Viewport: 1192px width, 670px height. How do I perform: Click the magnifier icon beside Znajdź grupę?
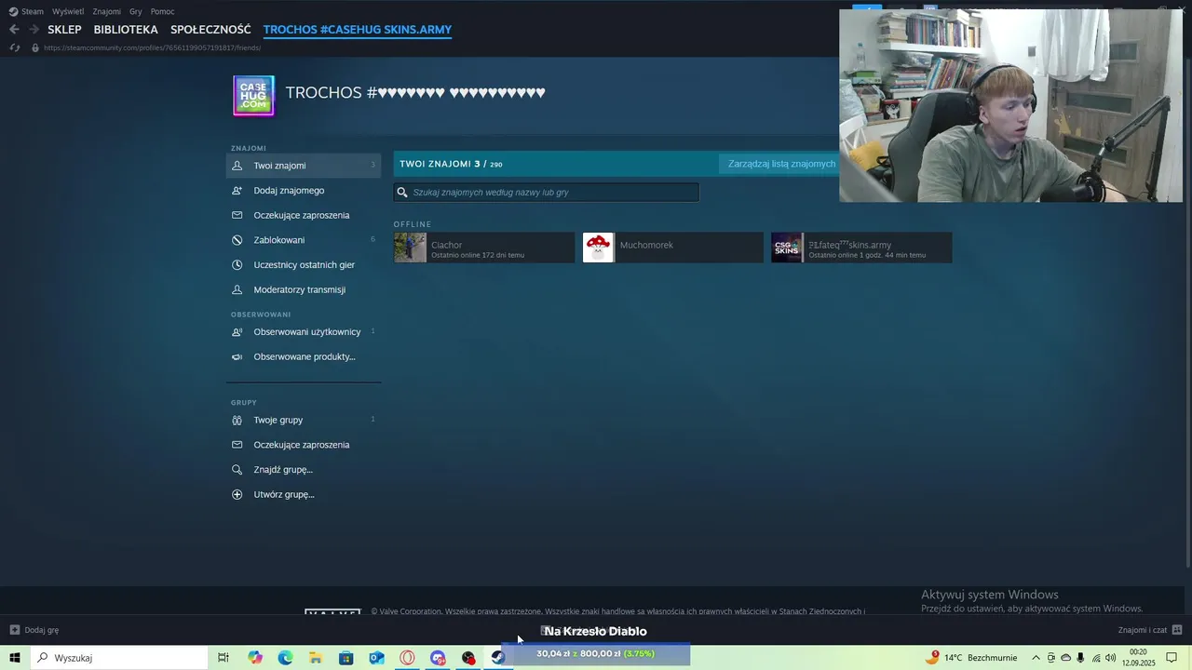pyautogui.click(x=237, y=469)
